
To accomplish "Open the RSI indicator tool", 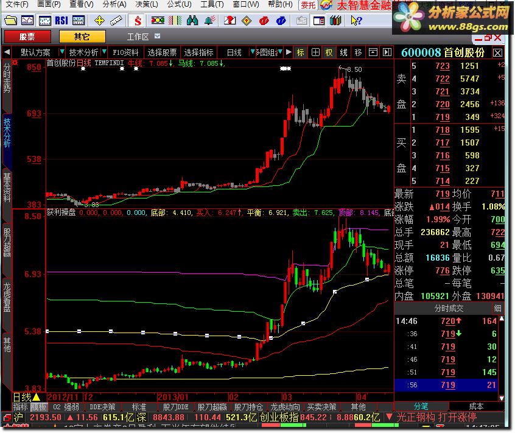I will click(x=61, y=21).
